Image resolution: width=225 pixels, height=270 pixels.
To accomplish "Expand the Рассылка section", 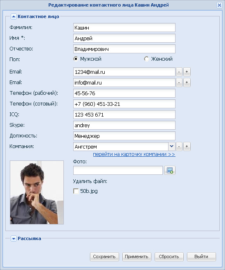I will pos(13,238).
